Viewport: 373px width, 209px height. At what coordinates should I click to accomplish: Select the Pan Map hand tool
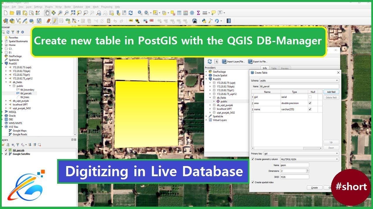tap(47, 13)
